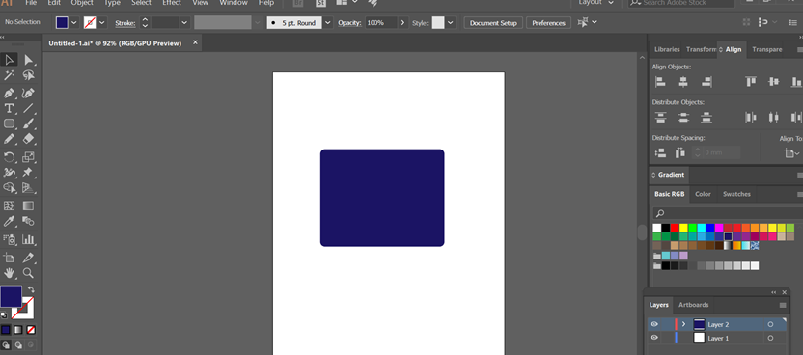
Task: Open Layers panel options menu
Action: (x=783, y=305)
